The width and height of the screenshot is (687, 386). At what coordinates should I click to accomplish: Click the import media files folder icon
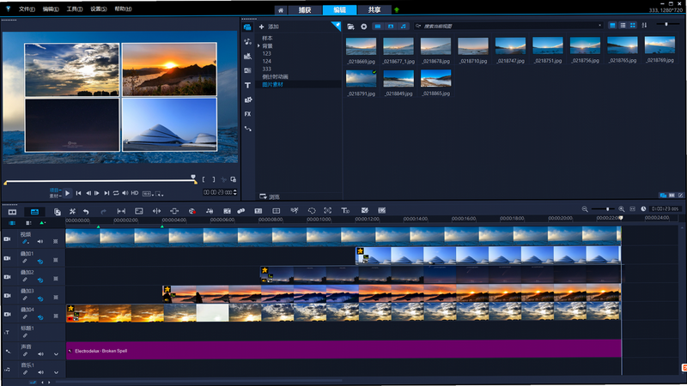(350, 27)
